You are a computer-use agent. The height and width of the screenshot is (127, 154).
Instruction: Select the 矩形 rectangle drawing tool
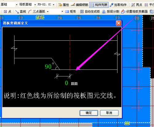(71, 12)
